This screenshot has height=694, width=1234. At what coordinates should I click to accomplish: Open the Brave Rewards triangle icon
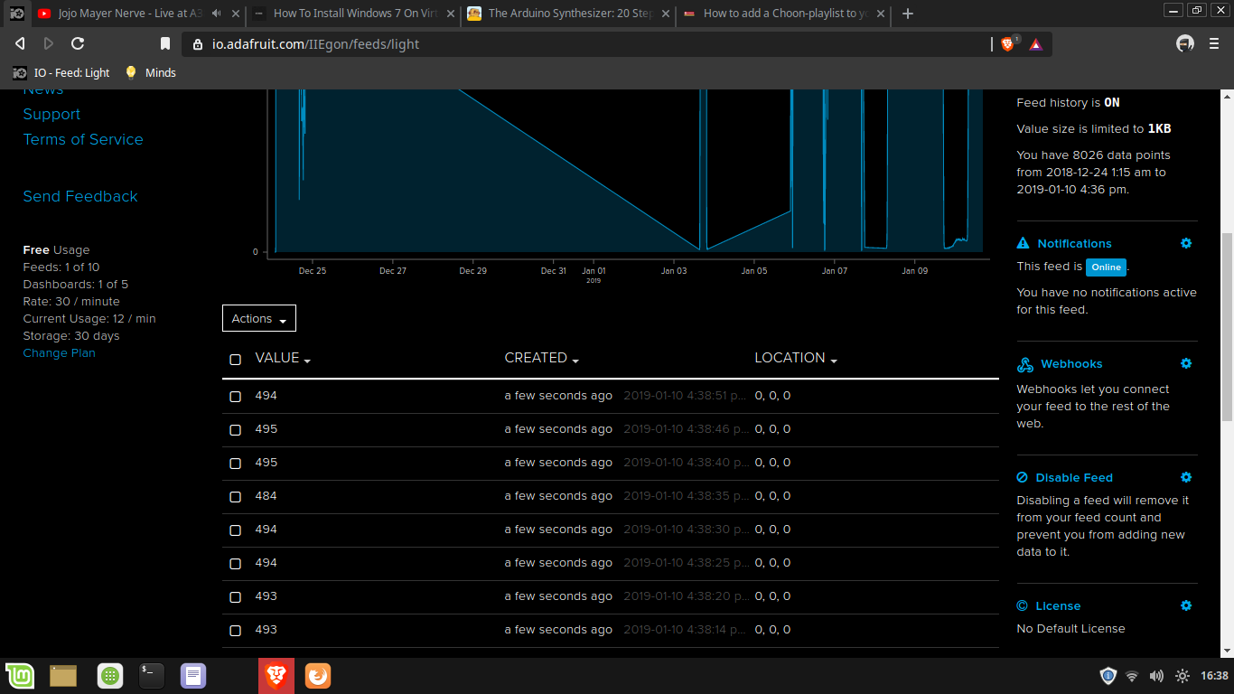click(1035, 43)
